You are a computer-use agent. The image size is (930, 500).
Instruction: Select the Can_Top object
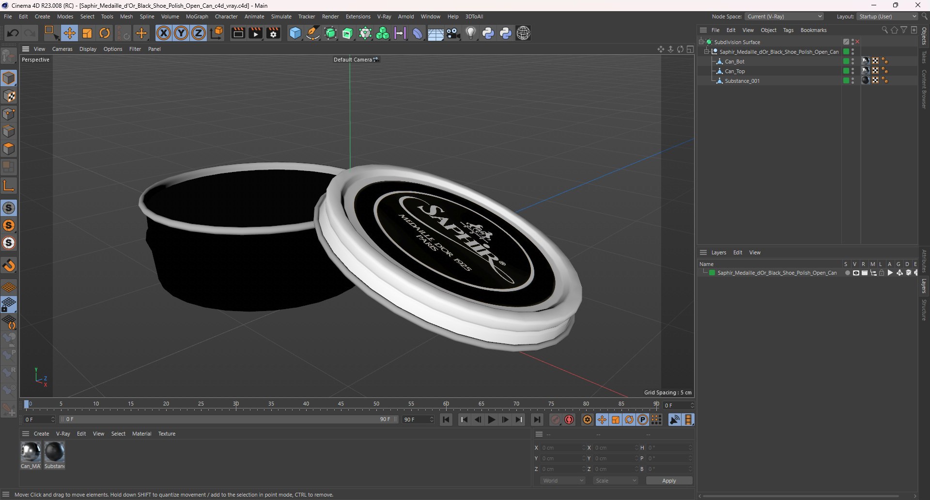point(735,71)
